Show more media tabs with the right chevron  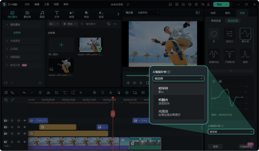point(118,14)
